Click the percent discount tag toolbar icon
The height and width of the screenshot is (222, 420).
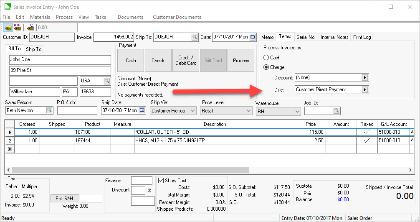coord(30,28)
